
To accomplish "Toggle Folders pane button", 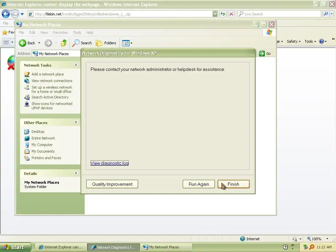I will pyautogui.click(x=106, y=43).
